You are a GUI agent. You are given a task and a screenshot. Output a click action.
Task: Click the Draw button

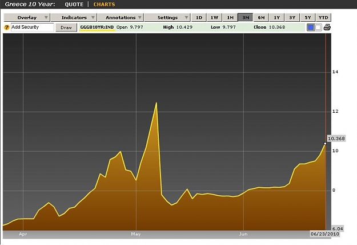(x=66, y=27)
